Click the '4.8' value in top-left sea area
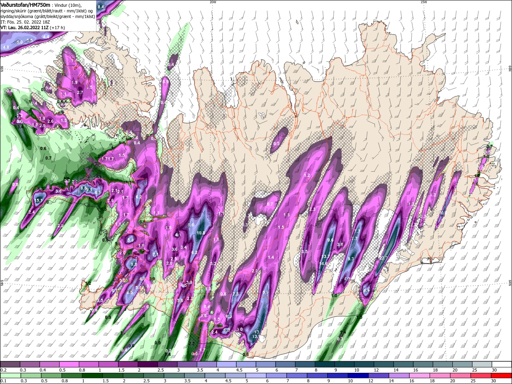Screen dimensions: 512x384 pyautogui.click(x=6, y=48)
